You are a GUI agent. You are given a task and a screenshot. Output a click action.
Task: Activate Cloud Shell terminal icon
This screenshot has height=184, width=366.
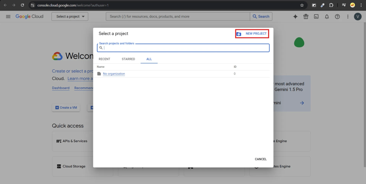pos(316,16)
